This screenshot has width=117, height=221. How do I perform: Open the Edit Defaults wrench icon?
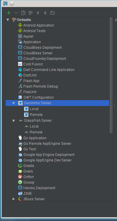[x=31, y=13]
